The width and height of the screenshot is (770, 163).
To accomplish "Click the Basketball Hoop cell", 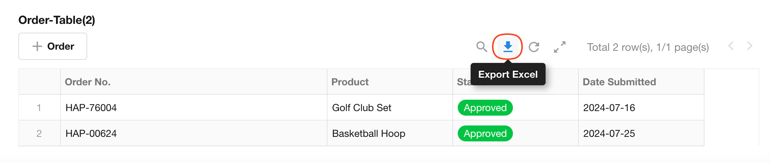I will pyautogui.click(x=369, y=133).
